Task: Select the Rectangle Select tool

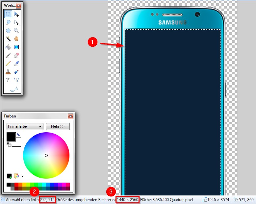Action: click(8, 14)
